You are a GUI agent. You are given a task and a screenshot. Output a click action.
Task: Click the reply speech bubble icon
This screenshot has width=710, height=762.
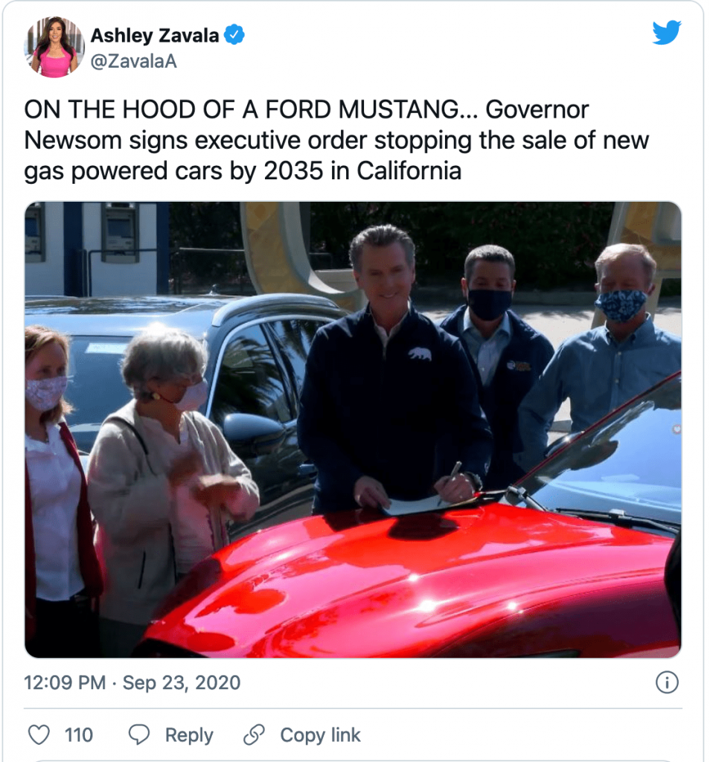pyautogui.click(x=139, y=735)
